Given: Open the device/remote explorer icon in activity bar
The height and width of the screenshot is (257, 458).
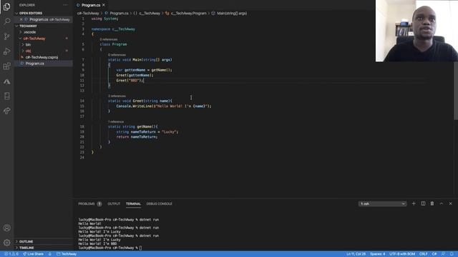Looking at the screenshot, I should [6, 96].
